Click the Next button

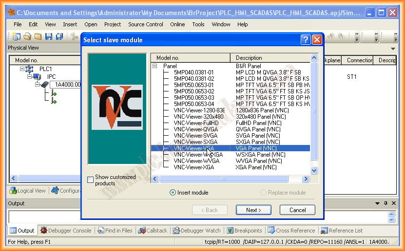(253, 210)
